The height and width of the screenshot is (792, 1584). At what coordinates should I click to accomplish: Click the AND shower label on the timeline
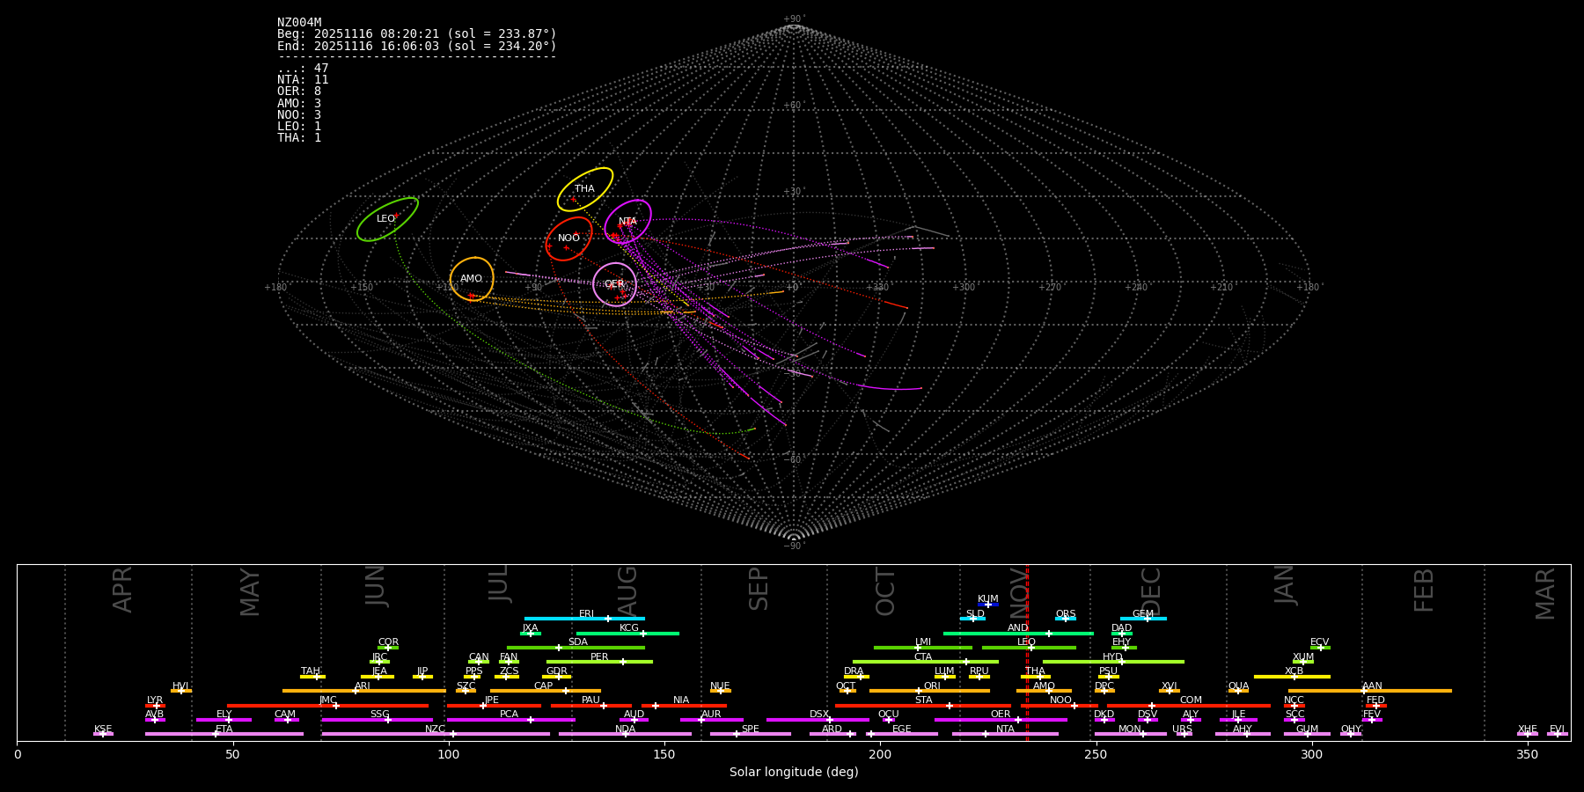click(x=1018, y=628)
